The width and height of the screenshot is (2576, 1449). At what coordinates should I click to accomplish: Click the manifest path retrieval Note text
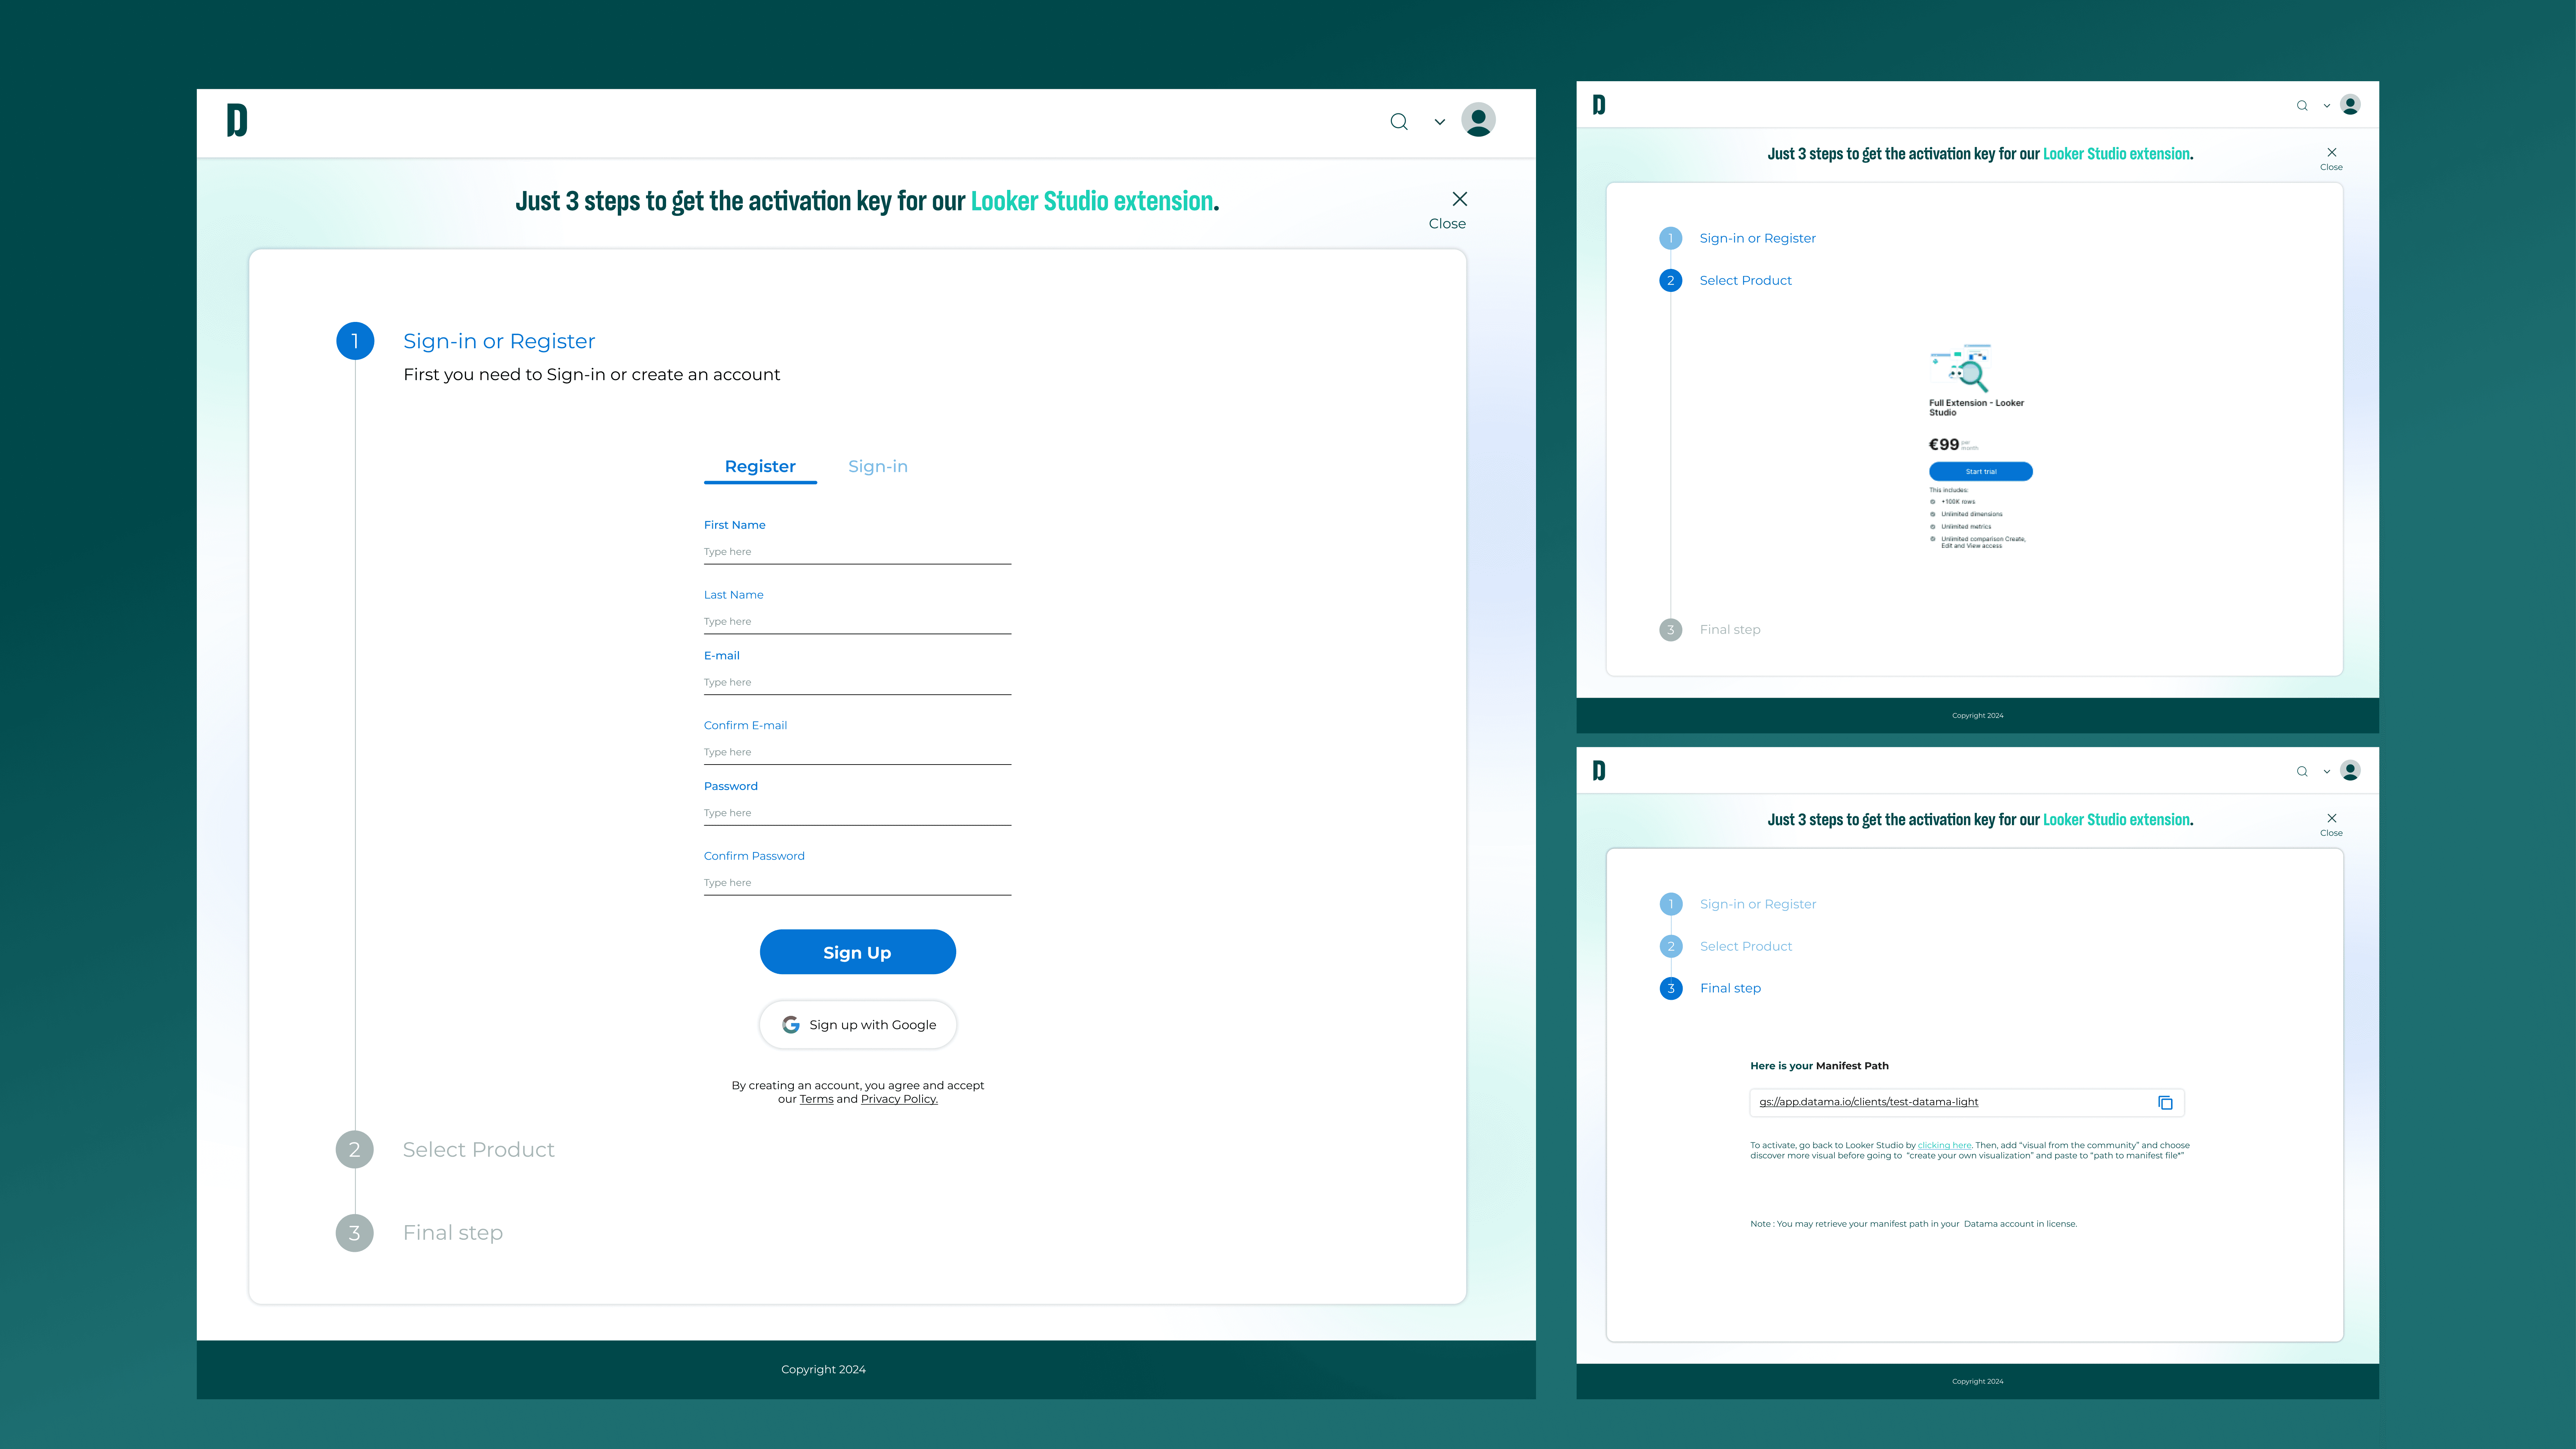[1913, 1224]
